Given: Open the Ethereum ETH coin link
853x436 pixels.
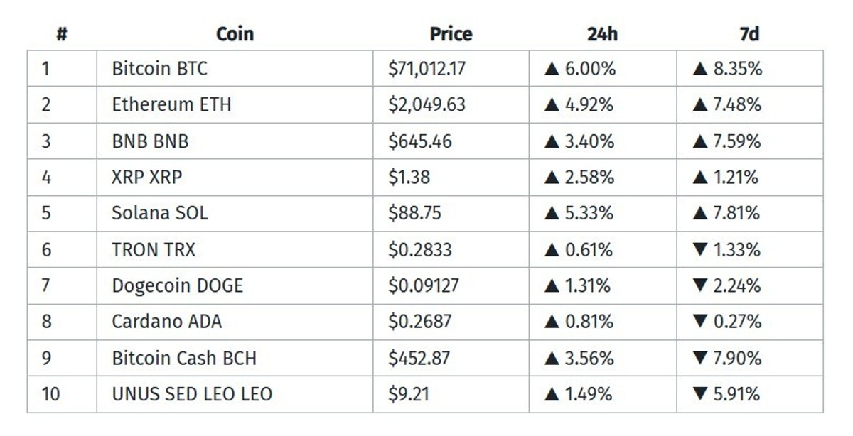Looking at the screenshot, I should pos(171,105).
